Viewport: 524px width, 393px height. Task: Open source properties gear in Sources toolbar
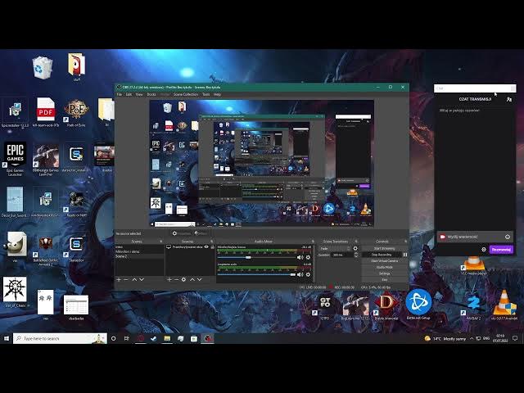(183, 279)
